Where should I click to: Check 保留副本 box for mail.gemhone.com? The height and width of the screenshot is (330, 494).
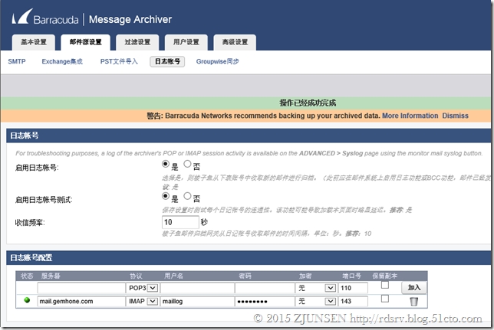point(384,299)
